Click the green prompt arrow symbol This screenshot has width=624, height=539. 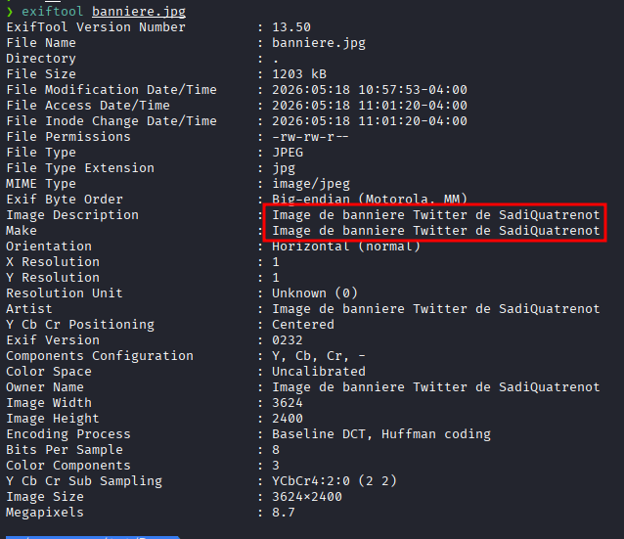(x=10, y=12)
